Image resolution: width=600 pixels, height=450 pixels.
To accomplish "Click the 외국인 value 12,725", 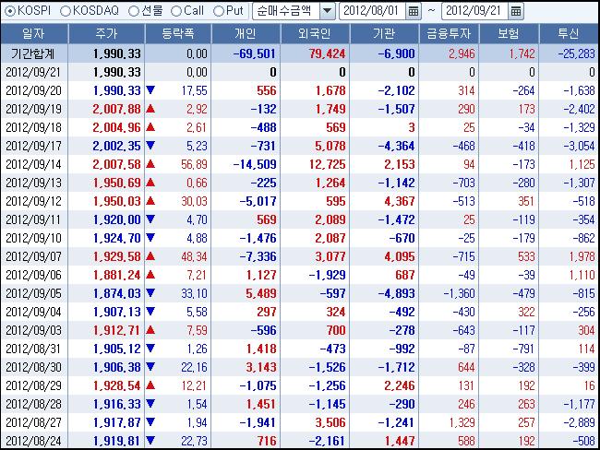I will click(327, 164).
